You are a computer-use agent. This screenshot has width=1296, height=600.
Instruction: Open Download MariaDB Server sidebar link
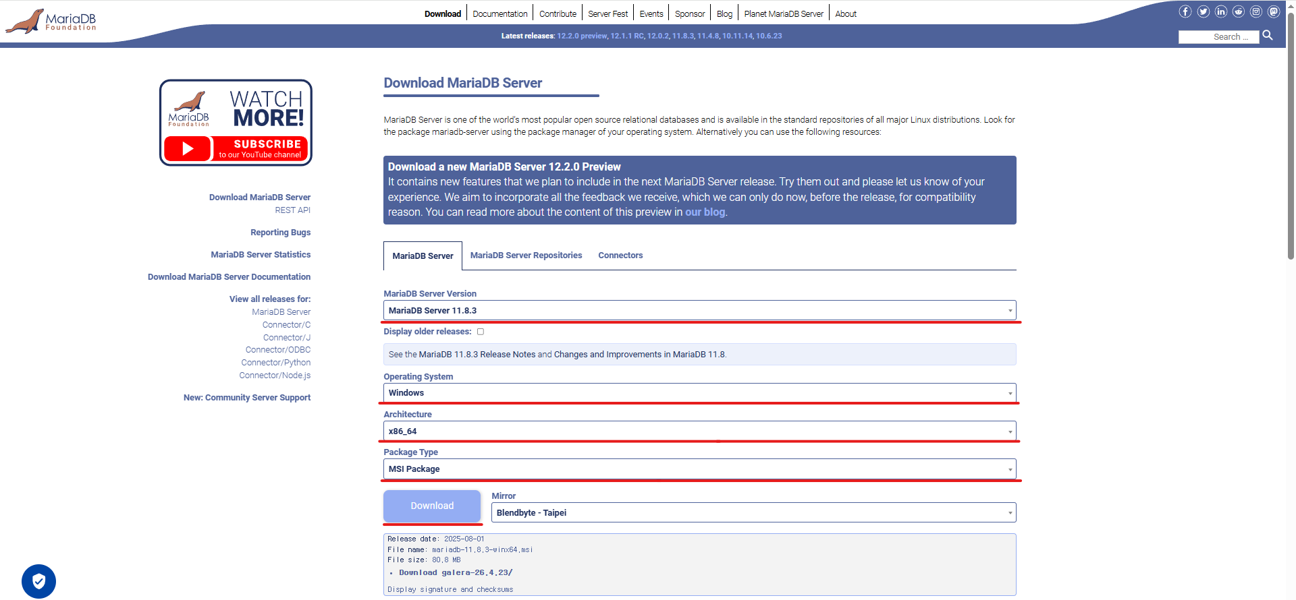[260, 198]
